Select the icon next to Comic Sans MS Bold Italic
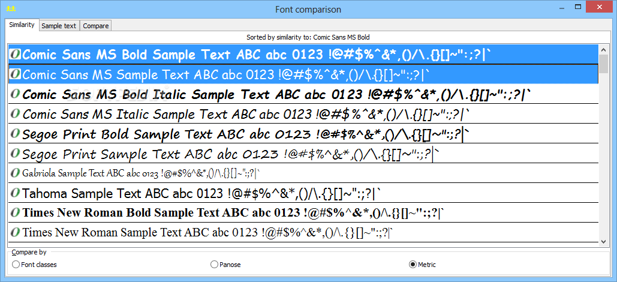Viewport: 617px width, 282px height. point(15,94)
